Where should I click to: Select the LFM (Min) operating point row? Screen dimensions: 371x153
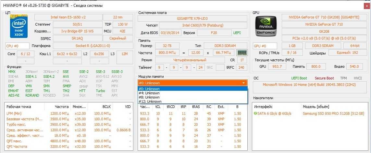point(68,113)
